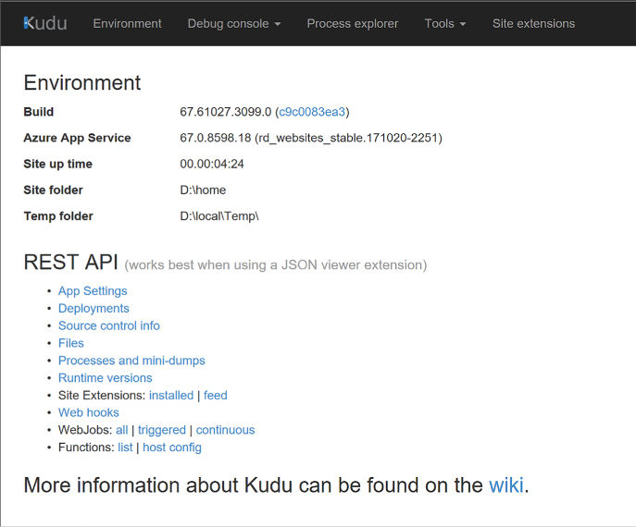Open Source control info link

109,325
